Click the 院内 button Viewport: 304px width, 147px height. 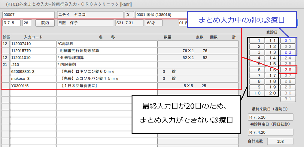tap(45, 23)
